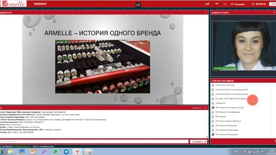Click the language flag icon in header

pyautogui.click(x=216, y=4)
